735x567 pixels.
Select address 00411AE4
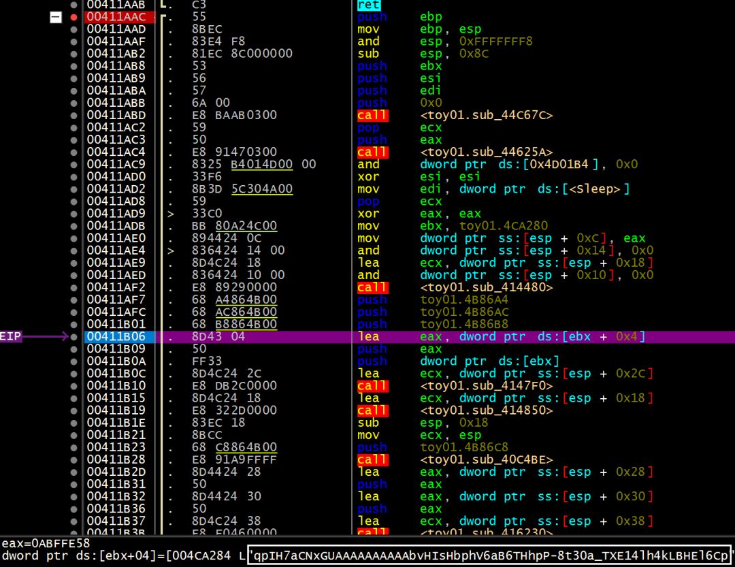[x=116, y=250]
